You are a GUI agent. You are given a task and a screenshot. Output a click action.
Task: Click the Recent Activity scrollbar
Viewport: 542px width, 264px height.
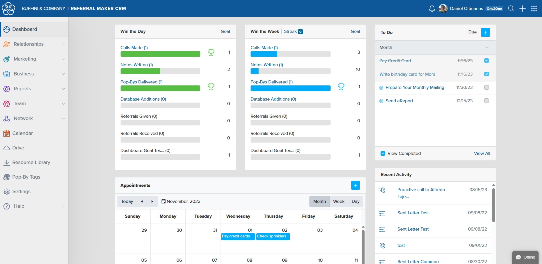pyautogui.click(x=493, y=205)
